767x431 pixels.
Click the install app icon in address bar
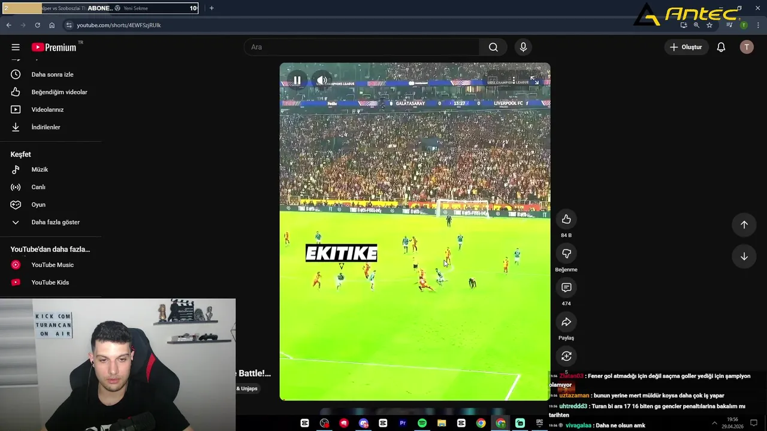(684, 25)
